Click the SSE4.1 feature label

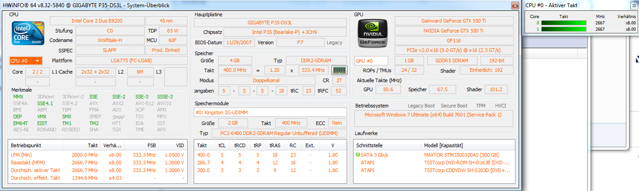click(46, 103)
